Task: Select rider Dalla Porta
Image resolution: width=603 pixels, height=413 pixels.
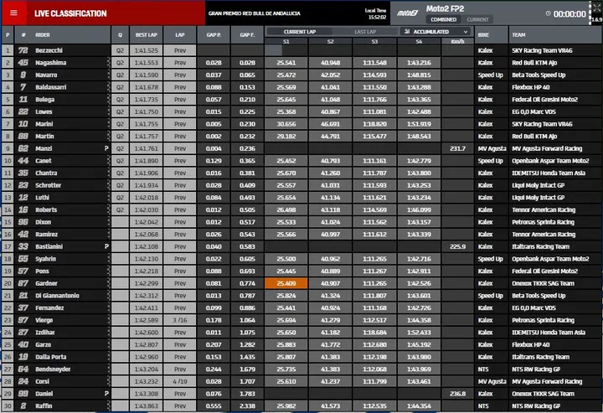Action: point(51,357)
